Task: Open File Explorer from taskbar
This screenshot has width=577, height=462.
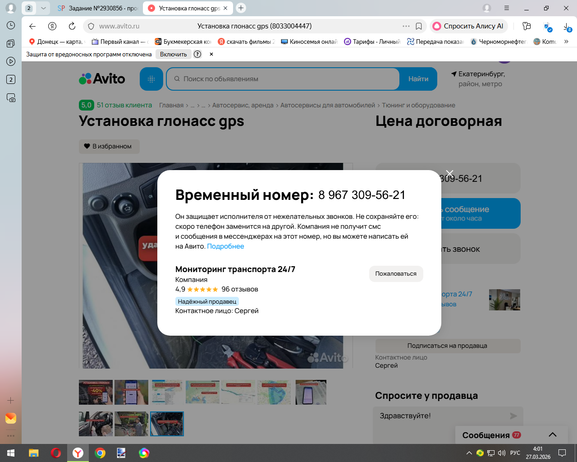Action: [x=34, y=453]
